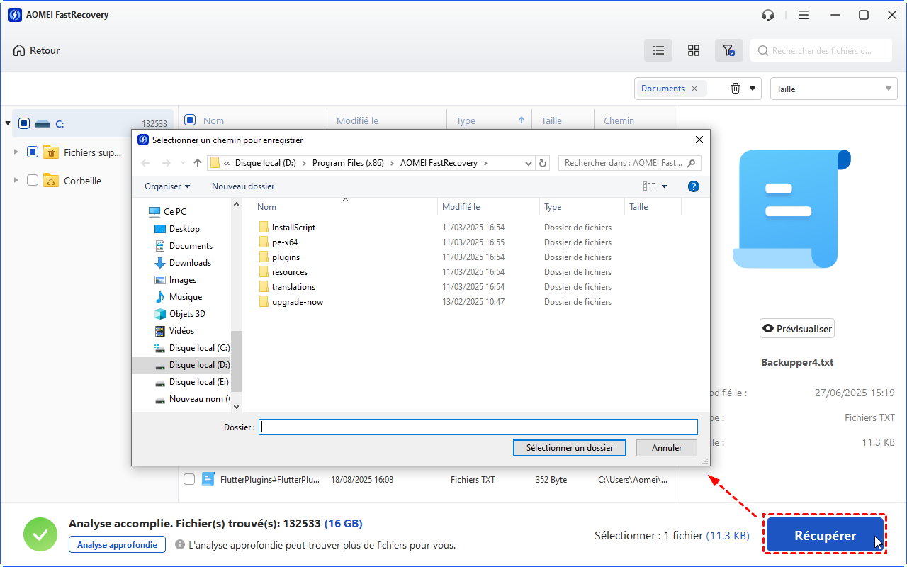Select the InstallScript folder

(287, 228)
